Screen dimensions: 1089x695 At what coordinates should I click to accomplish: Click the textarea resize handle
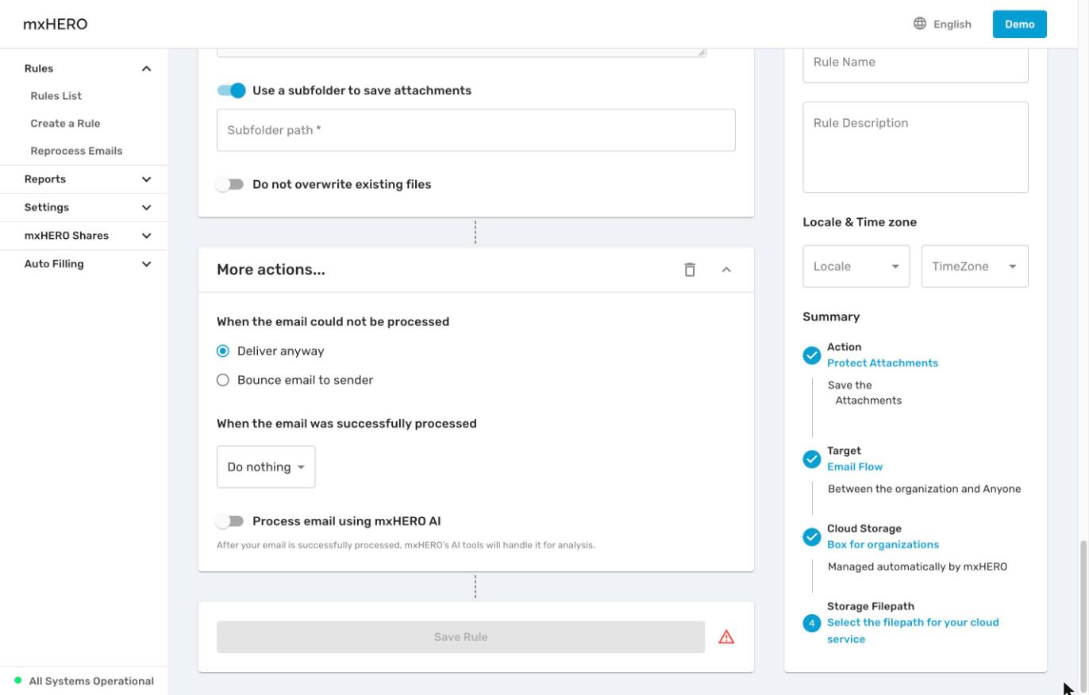click(702, 52)
